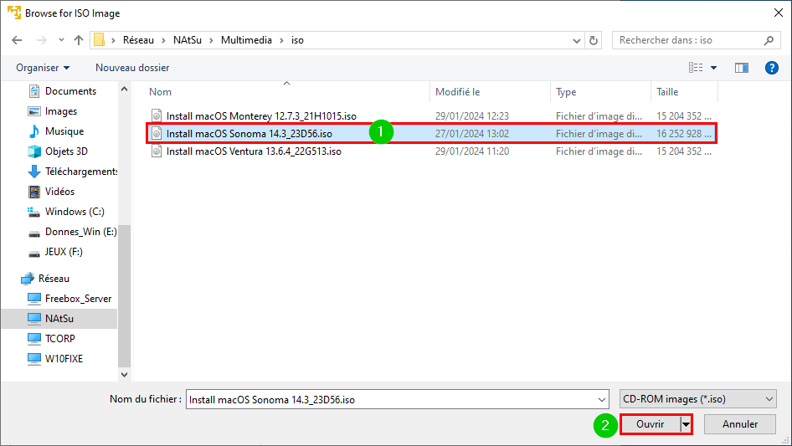Toggle the preview pane icon

coord(742,68)
